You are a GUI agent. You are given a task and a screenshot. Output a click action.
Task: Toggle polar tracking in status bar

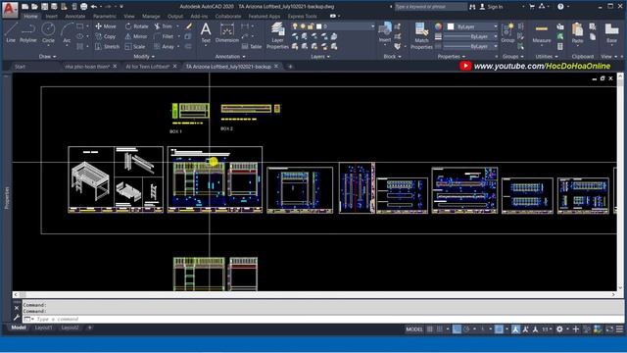coord(466,329)
